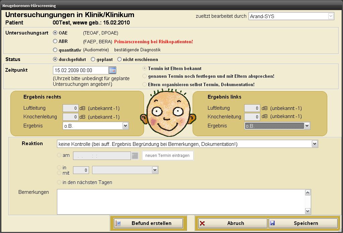Viewport: 343px width, 233px height.
Task: Open the Ergebnis links result dropdown
Action: click(306, 126)
